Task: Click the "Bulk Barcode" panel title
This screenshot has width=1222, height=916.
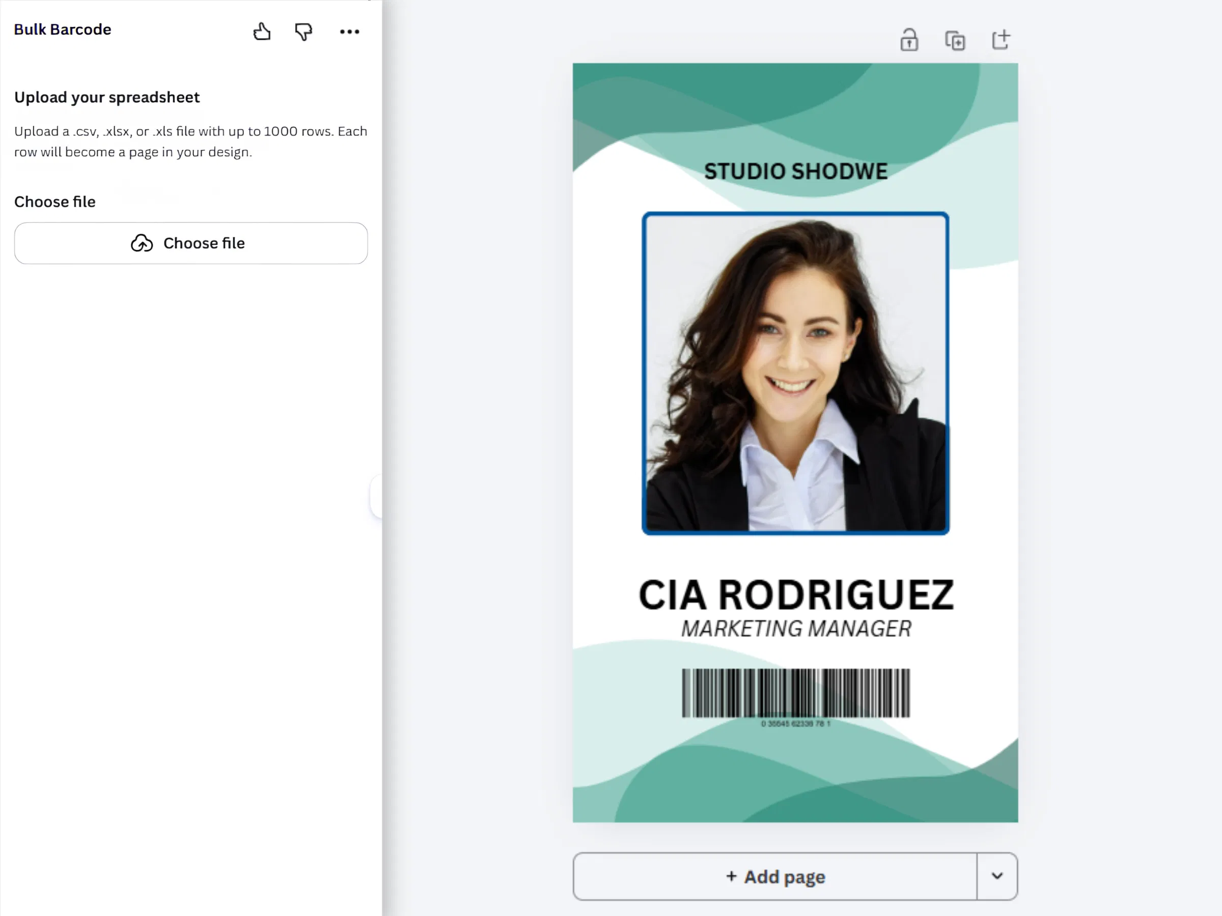Action: [x=63, y=30]
